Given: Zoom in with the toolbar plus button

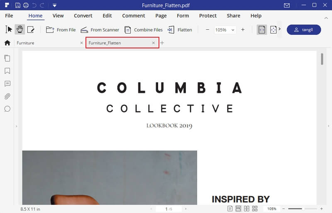Looking at the screenshot, I should click(x=243, y=30).
